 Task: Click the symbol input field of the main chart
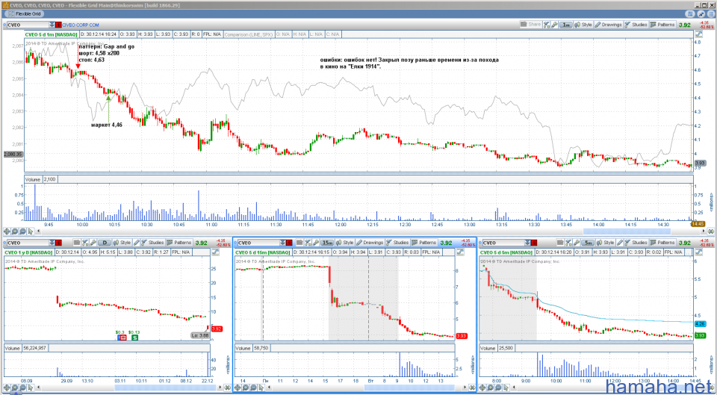click(28, 25)
